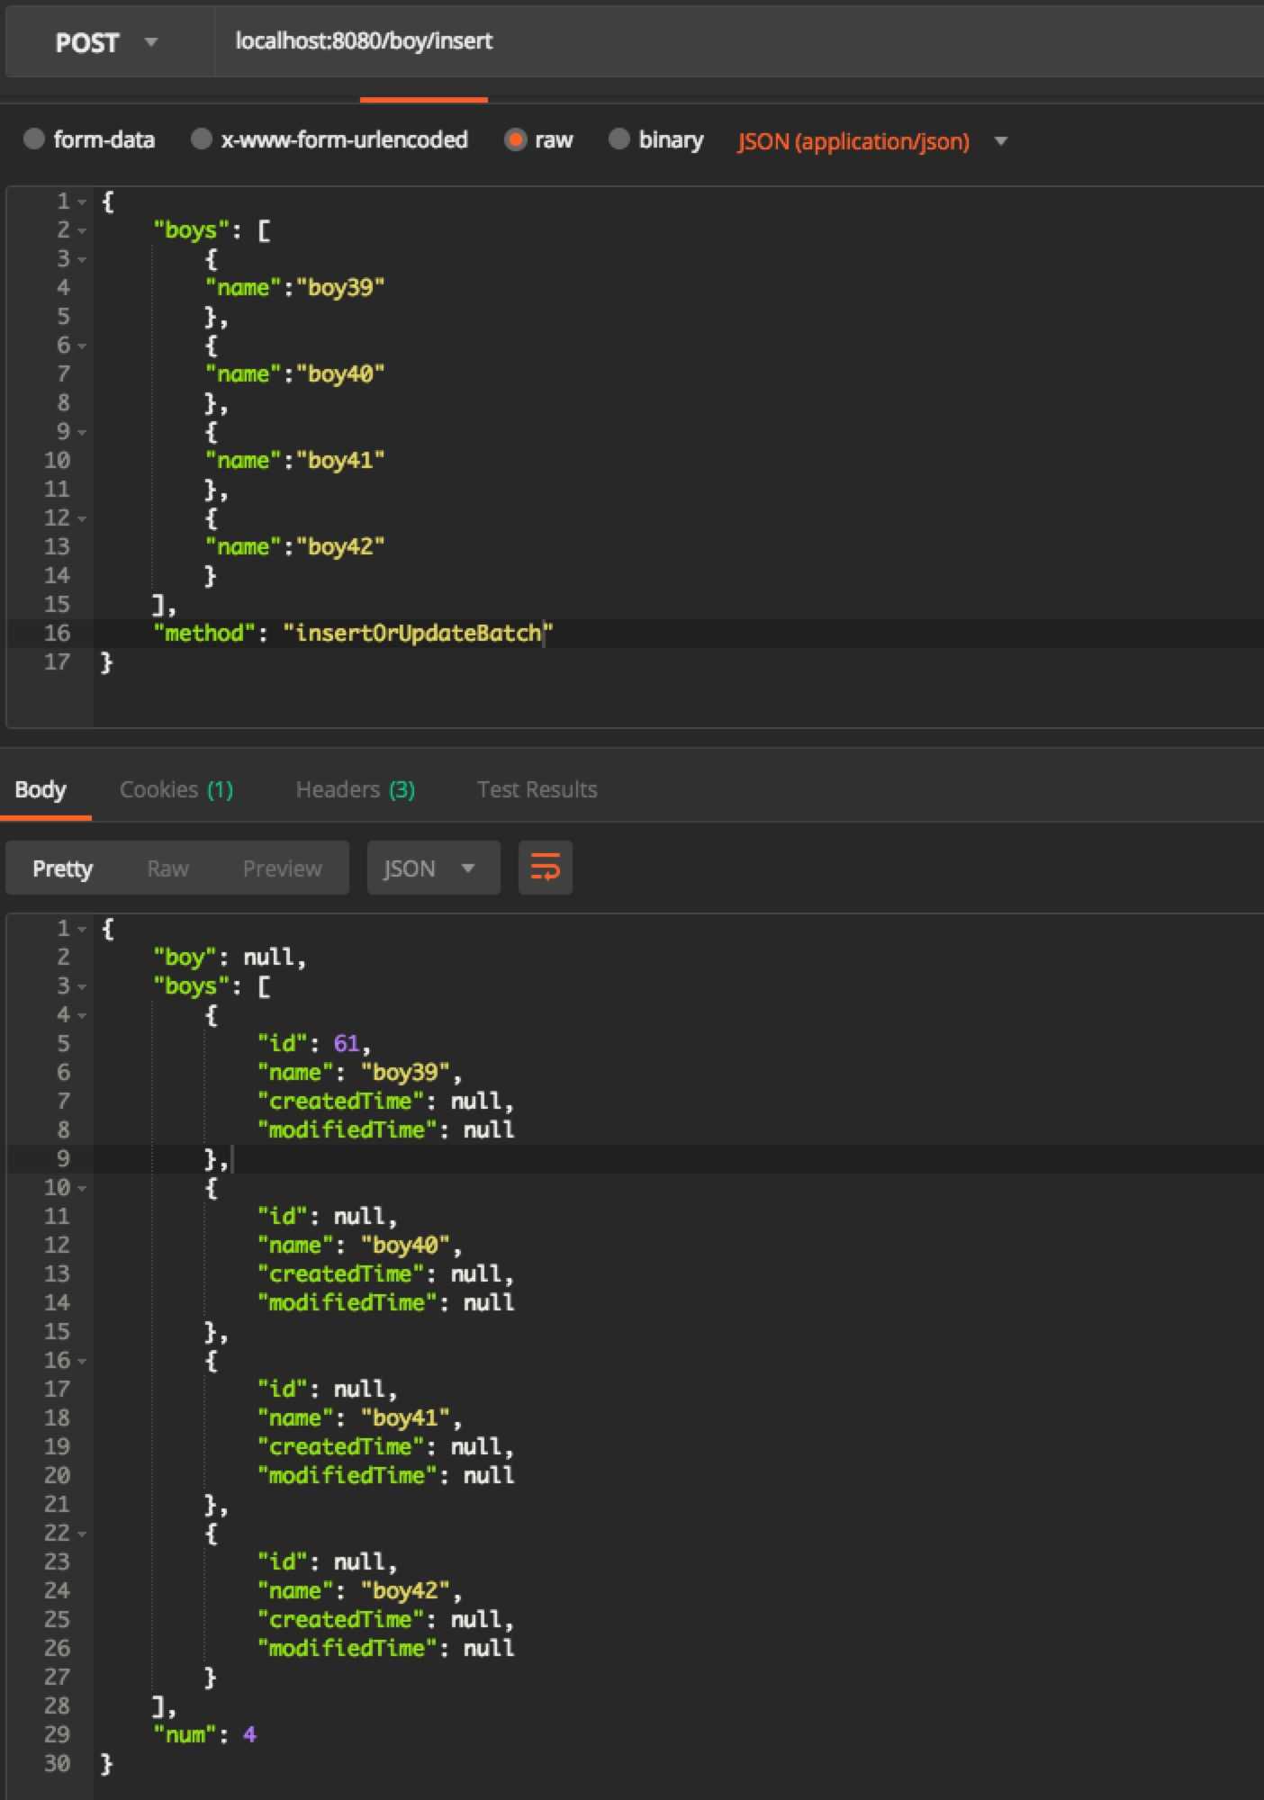Click the request URL field localhost:8080/boy/insert
1264x1800 pixels.
(x=738, y=42)
